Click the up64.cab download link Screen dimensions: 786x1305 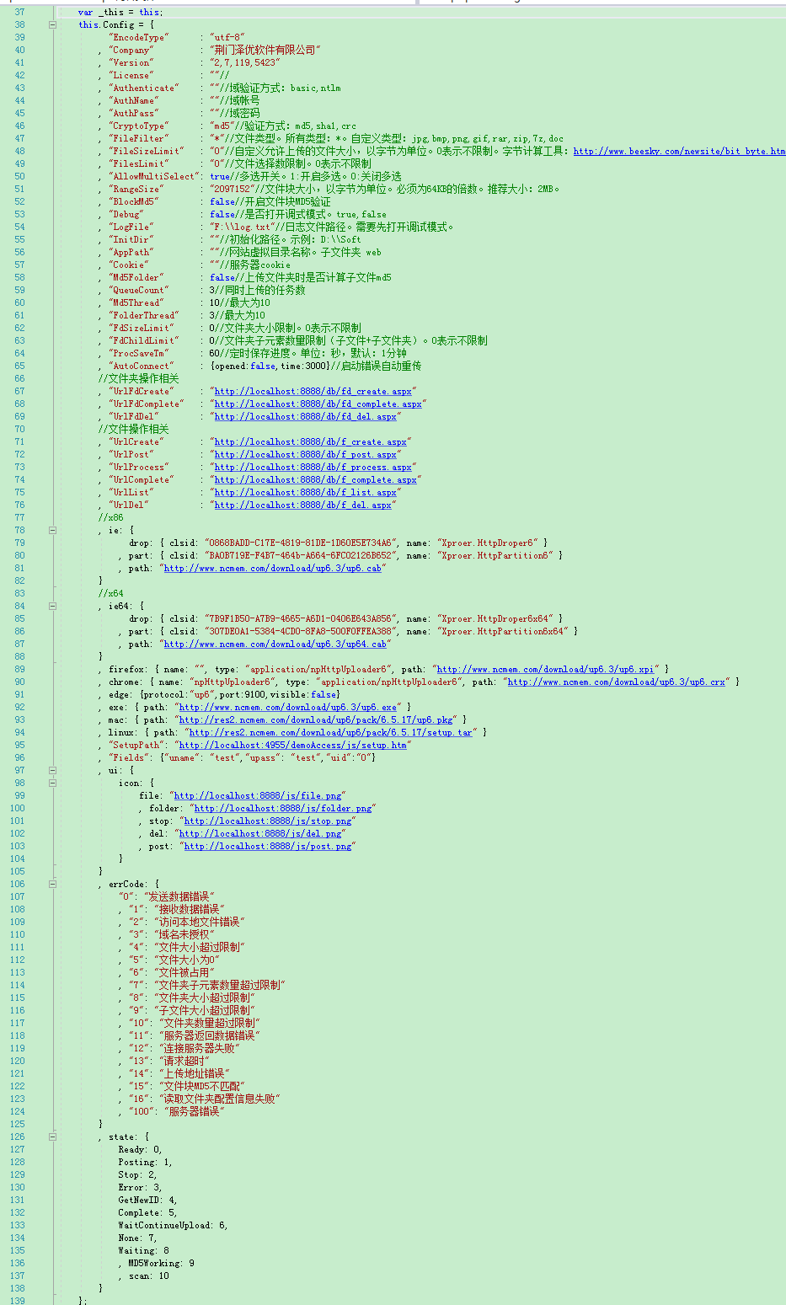(x=275, y=644)
